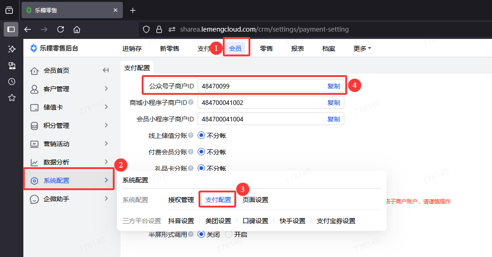The height and width of the screenshot is (257, 492).
Task: Go to browser home page icon
Action: tap(77, 29)
